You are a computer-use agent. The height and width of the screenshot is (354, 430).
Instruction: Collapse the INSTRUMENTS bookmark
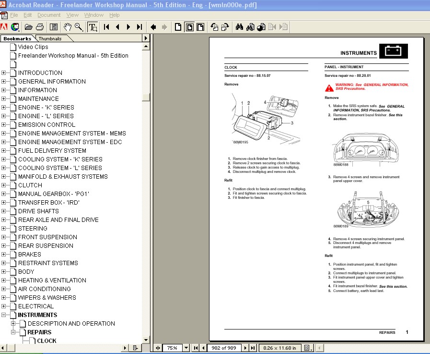pos(4,315)
